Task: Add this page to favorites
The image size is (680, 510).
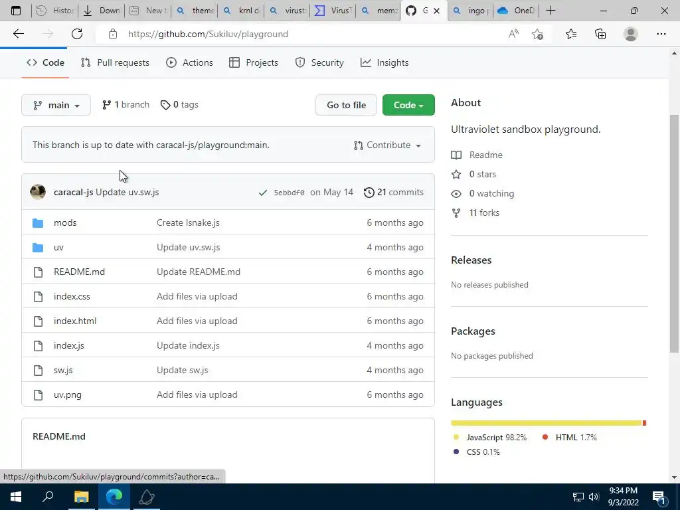Action: [538, 35]
